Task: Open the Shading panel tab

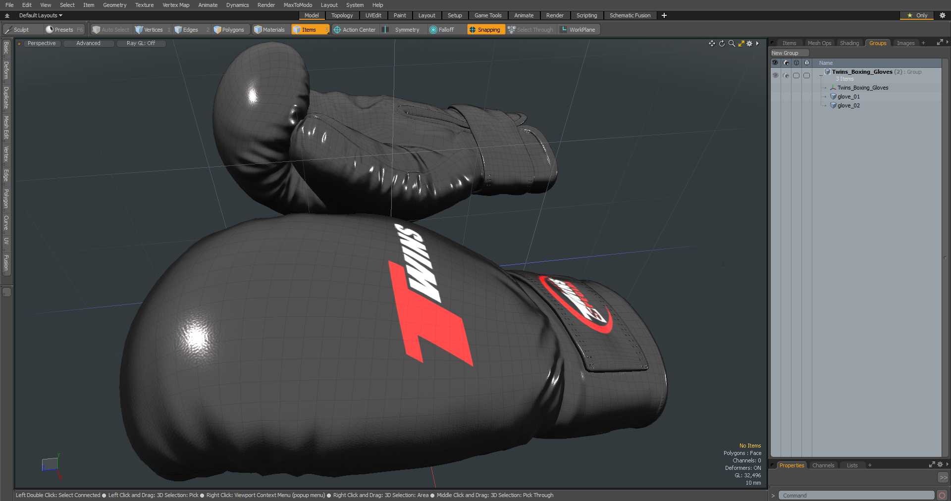Action: (849, 43)
